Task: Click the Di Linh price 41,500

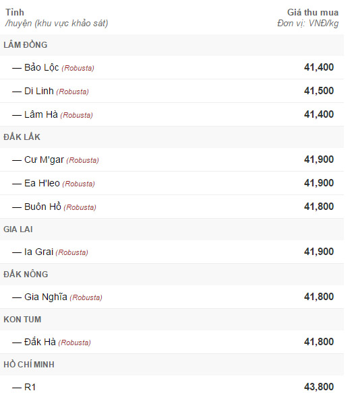Action: (x=319, y=91)
